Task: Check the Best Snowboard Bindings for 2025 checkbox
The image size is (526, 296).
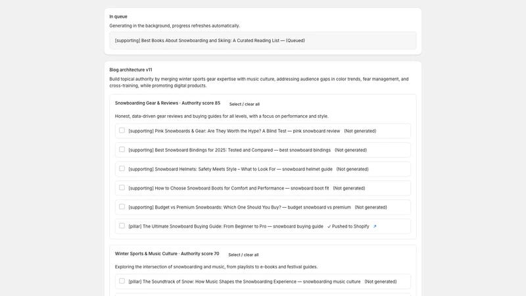Action: pos(122,149)
